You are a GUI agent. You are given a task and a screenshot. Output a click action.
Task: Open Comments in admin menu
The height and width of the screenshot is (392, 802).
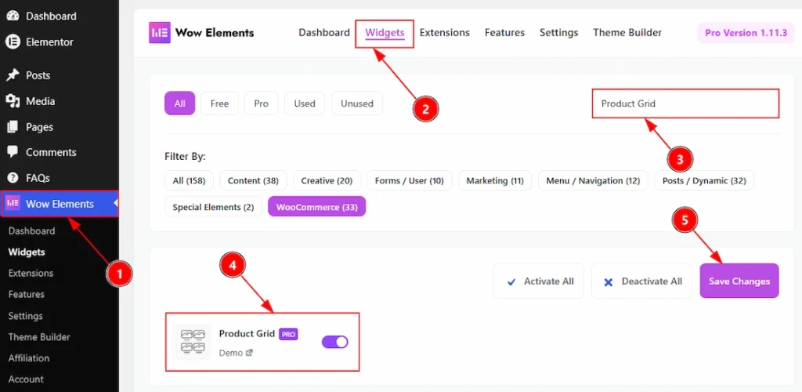pyautogui.click(x=51, y=153)
